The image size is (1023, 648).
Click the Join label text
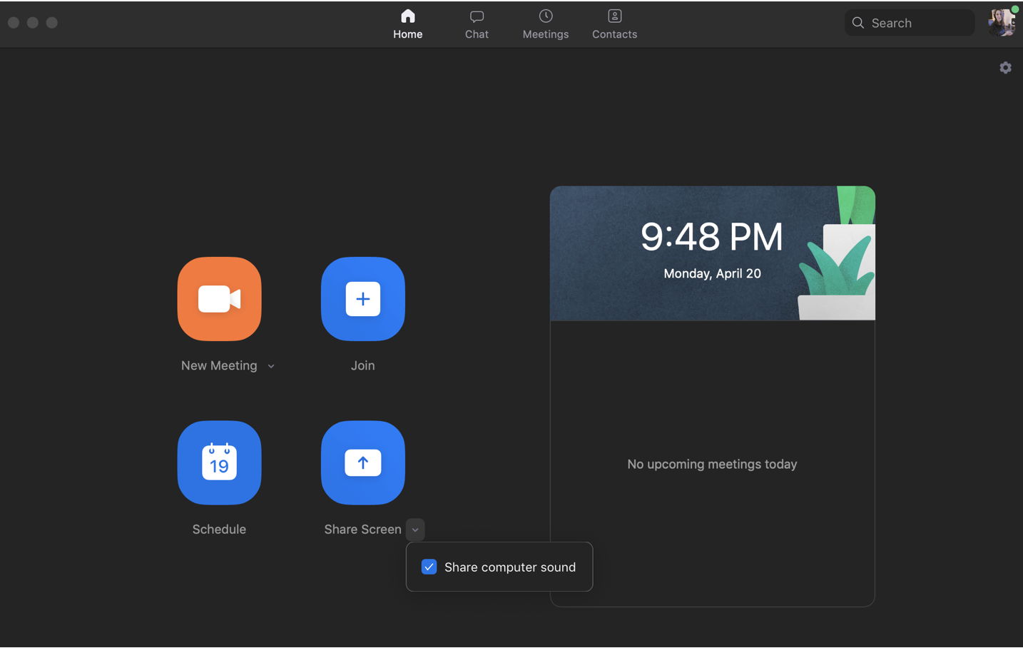tap(362, 365)
